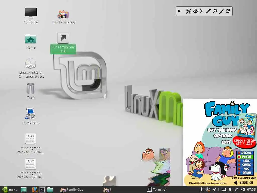Click the Peter Griffin head character on the desktop
This screenshot has width=257, height=193.
click(148, 155)
